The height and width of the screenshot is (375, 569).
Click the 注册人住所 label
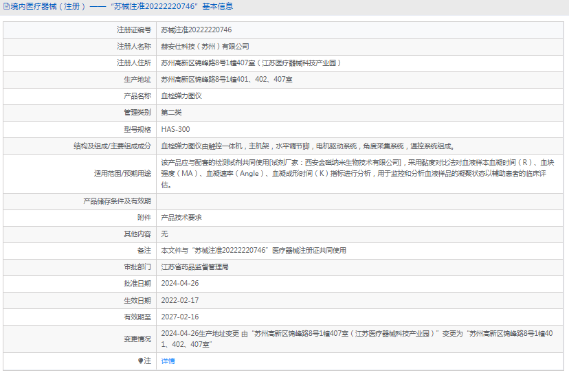coord(134,62)
